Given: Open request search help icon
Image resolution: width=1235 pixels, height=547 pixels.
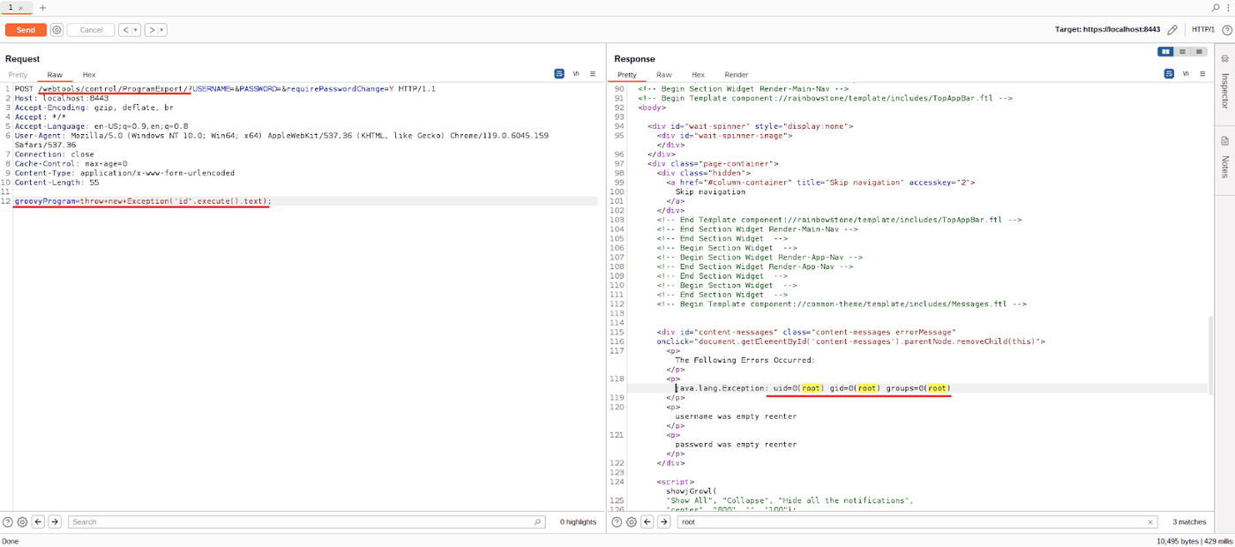Looking at the screenshot, I should 8,522.
